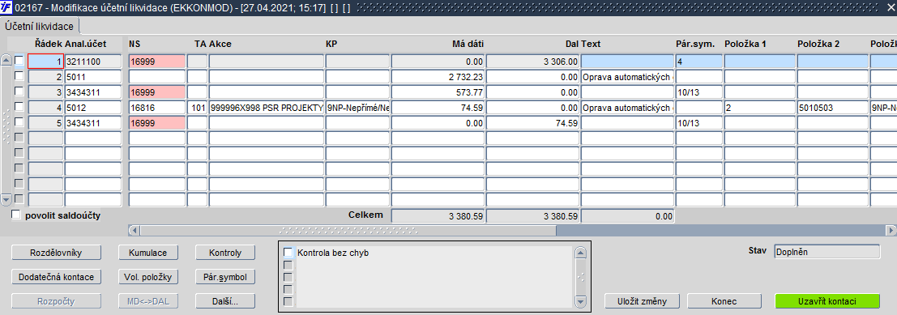Screen dimensions: 897x315
Task: Click Dal cell 74.59 in row 5
Action: pos(532,123)
